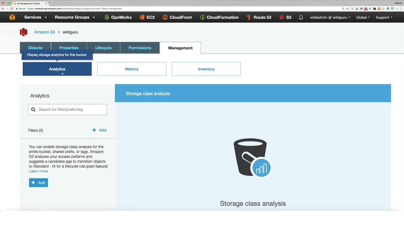The height and width of the screenshot is (227, 404).
Task: Click the browser forward arrow
Action: pyautogui.click(x=7, y=9)
